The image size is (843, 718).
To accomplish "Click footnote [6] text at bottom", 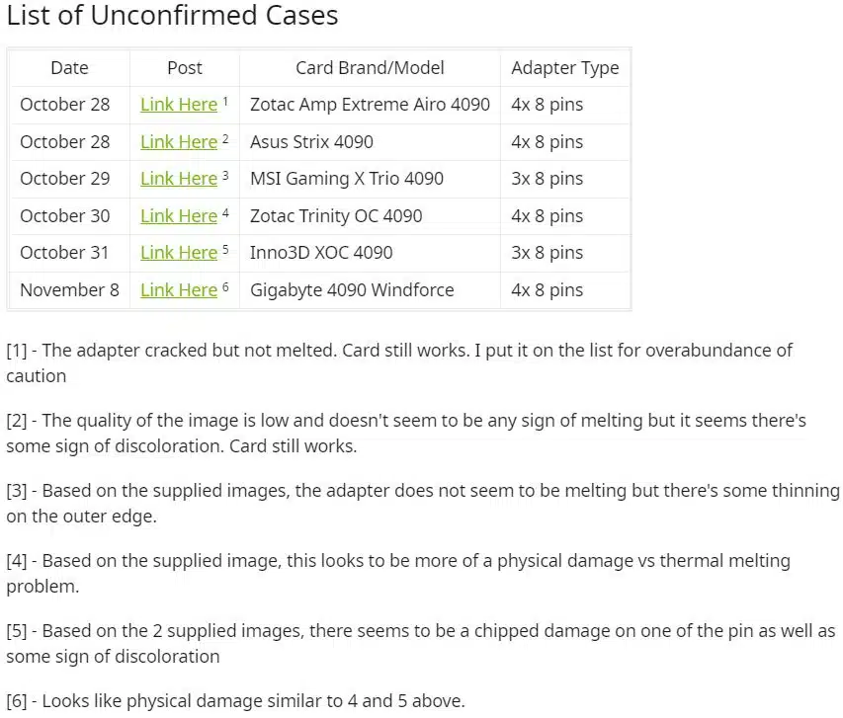I will click(x=235, y=701).
